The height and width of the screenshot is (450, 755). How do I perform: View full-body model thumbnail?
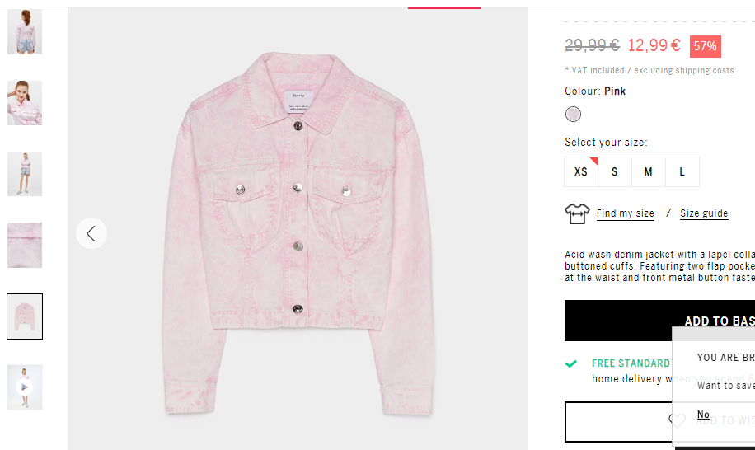coord(25,174)
